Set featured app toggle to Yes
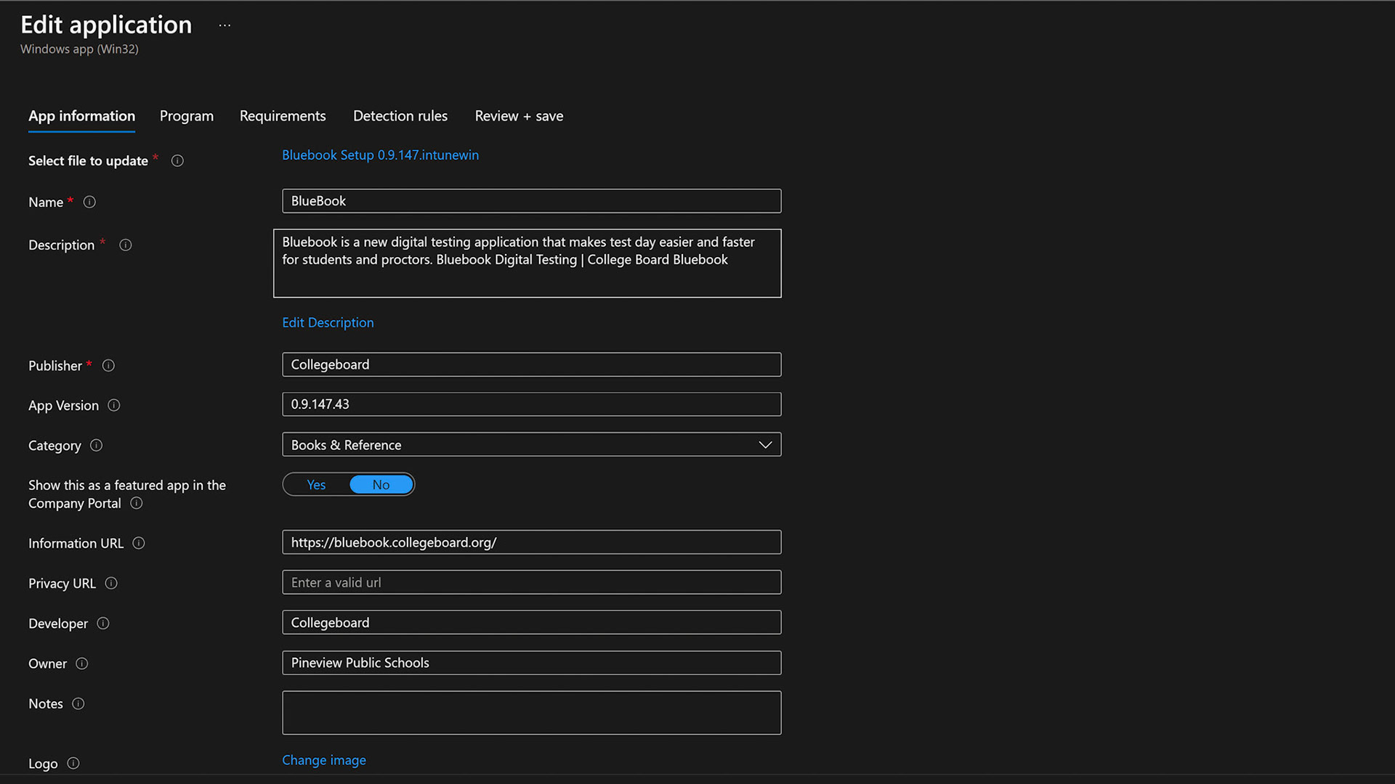Image resolution: width=1395 pixels, height=784 pixels. click(316, 485)
